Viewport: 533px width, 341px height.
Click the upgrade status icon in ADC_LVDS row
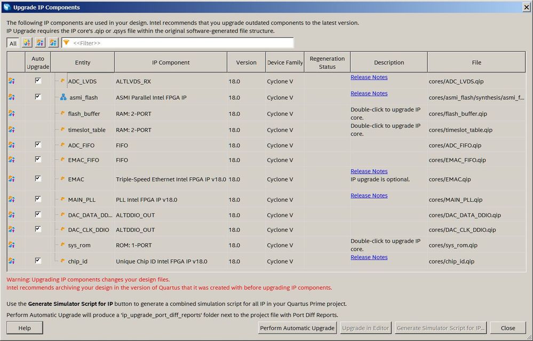pyautogui.click(x=12, y=81)
